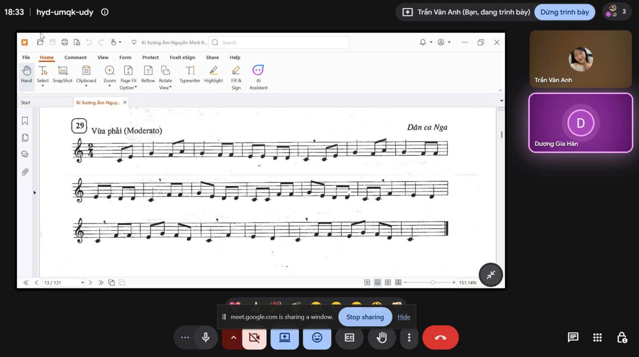Switch to the Protect tab
The image size is (639, 357).
tap(151, 57)
